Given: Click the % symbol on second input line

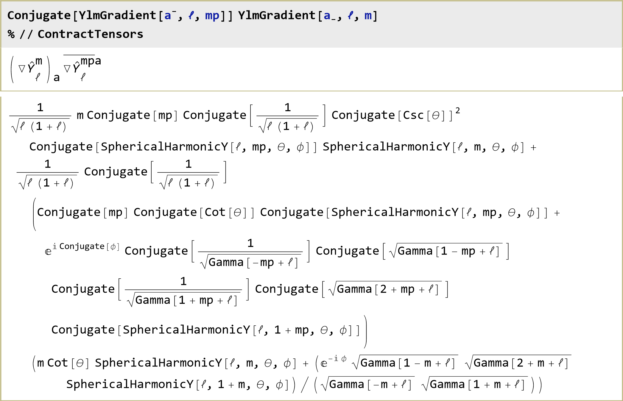Looking at the screenshot, I should (x=11, y=34).
